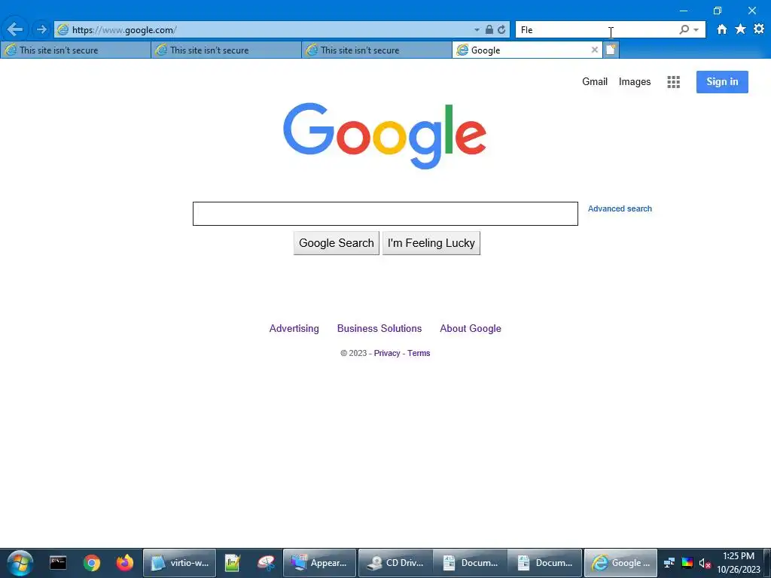Focus the Google search text field
Screen dimensions: 771x578
(385, 213)
